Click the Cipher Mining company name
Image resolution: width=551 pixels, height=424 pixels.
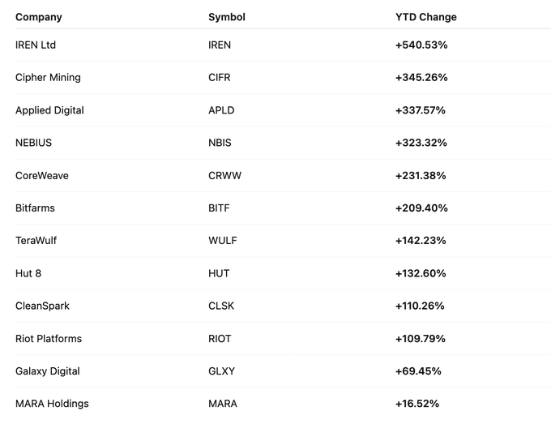coord(48,78)
